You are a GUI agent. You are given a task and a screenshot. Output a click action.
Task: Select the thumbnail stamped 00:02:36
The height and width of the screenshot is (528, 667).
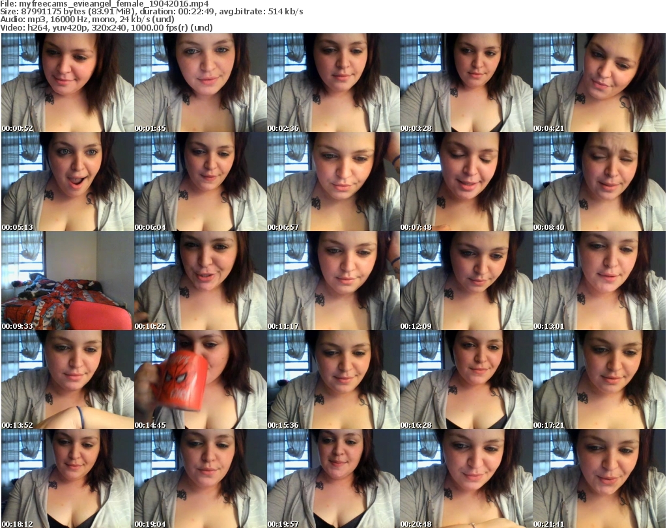pyautogui.click(x=333, y=83)
